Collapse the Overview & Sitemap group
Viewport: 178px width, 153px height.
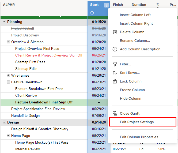8,42
